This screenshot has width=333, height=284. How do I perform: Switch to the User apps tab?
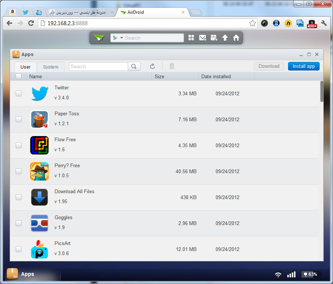[26, 67]
